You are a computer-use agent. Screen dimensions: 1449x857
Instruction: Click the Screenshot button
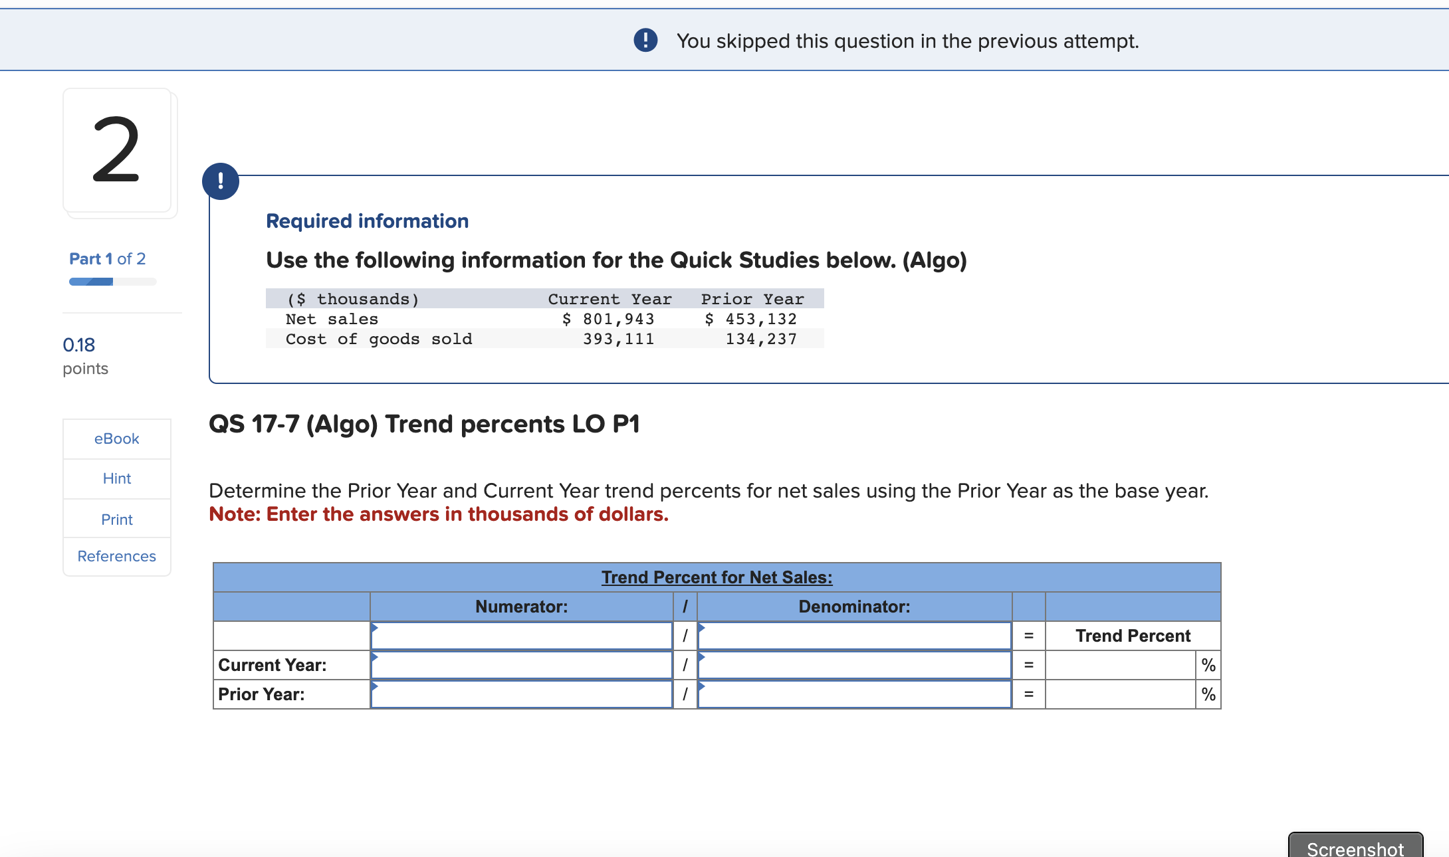pos(1355,846)
